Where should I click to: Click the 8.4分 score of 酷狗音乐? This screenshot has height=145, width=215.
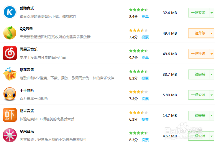pos(133,17)
